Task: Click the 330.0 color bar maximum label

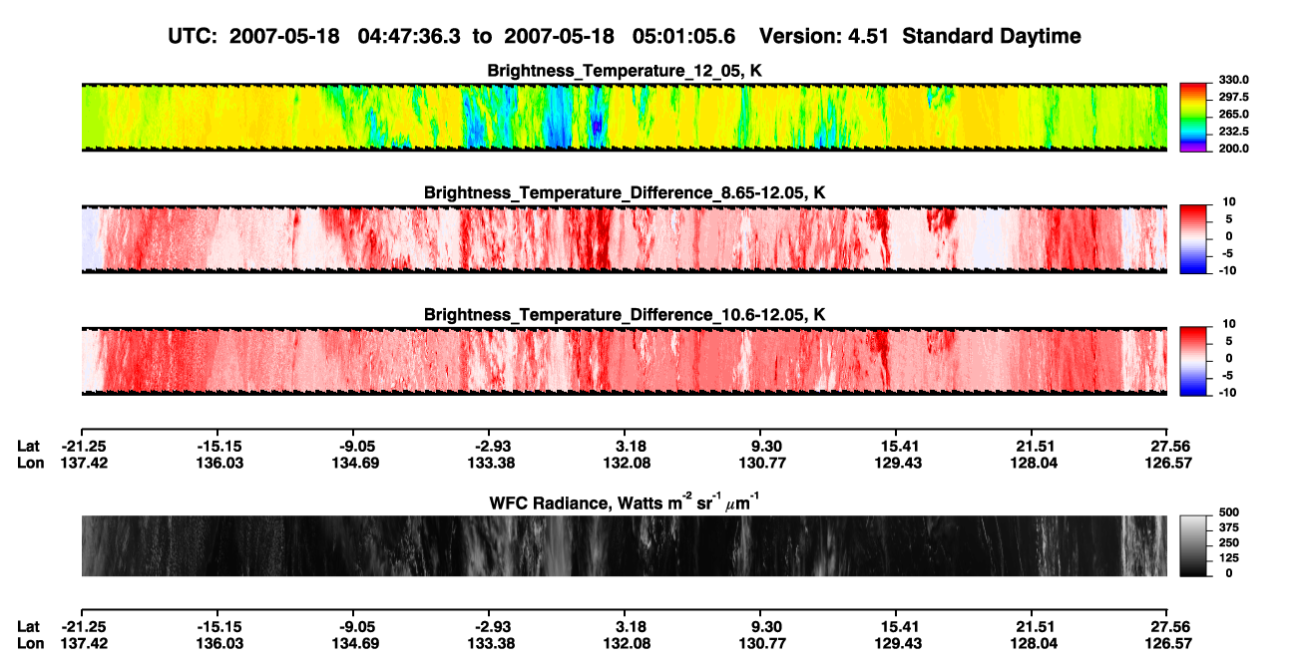Action: (1232, 81)
